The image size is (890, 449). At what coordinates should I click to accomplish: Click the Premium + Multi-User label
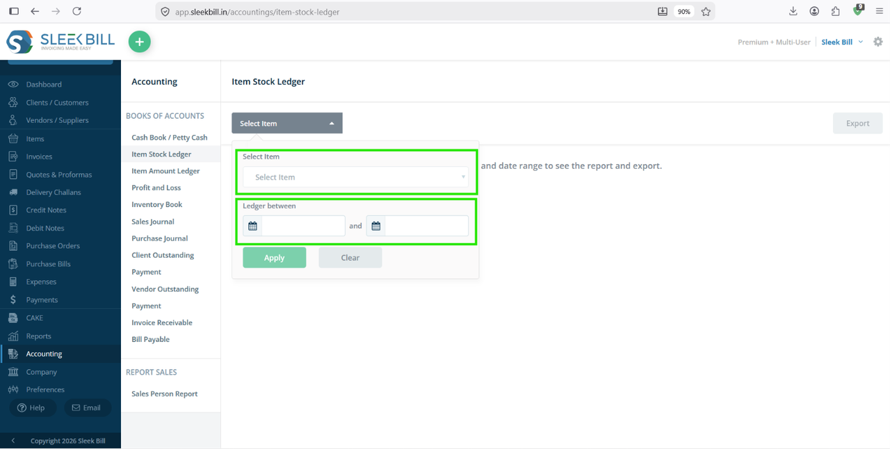[x=774, y=42]
